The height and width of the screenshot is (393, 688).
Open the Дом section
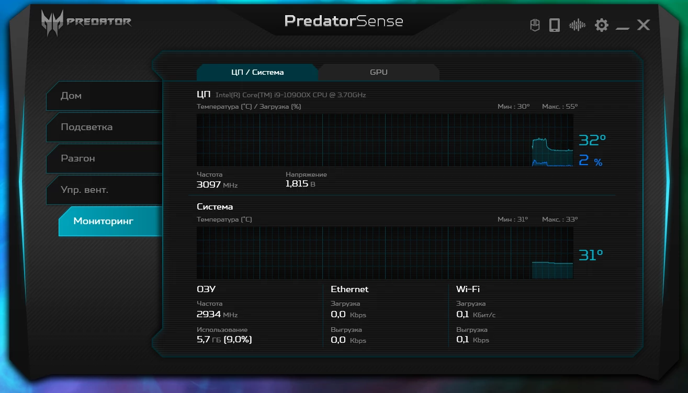pos(104,96)
